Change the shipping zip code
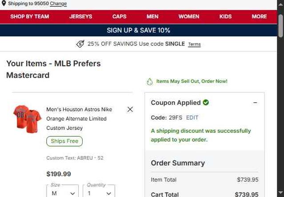Image resolution: width=284 pixels, height=197 pixels. (58, 4)
